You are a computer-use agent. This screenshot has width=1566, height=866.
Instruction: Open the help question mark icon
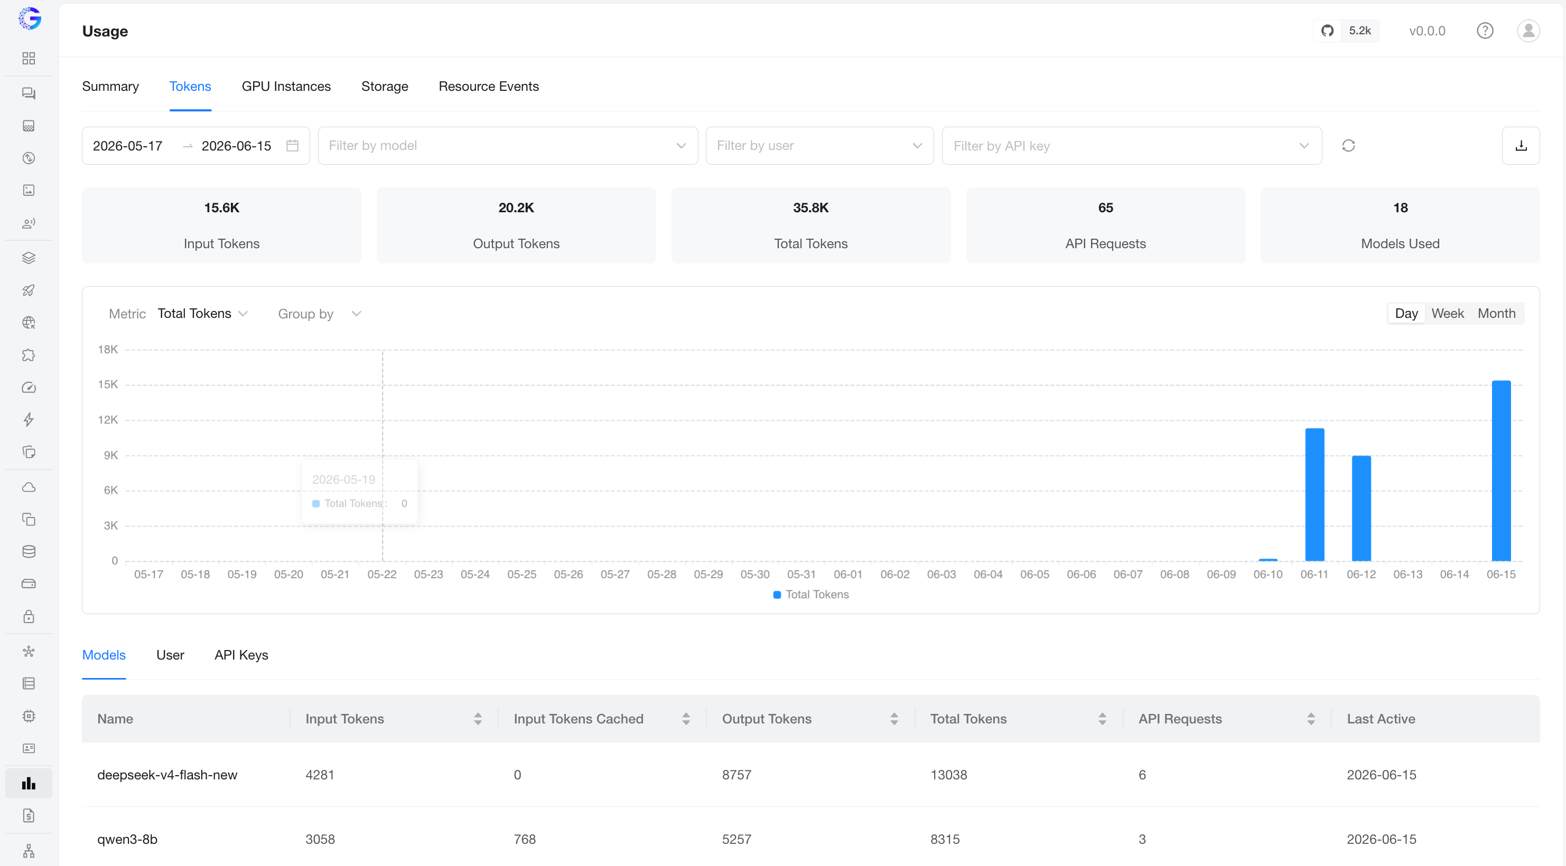1485,31
